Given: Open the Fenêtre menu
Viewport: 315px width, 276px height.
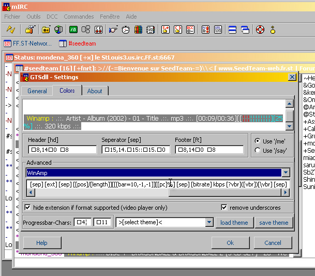Looking at the screenshot, I should click(110, 17).
